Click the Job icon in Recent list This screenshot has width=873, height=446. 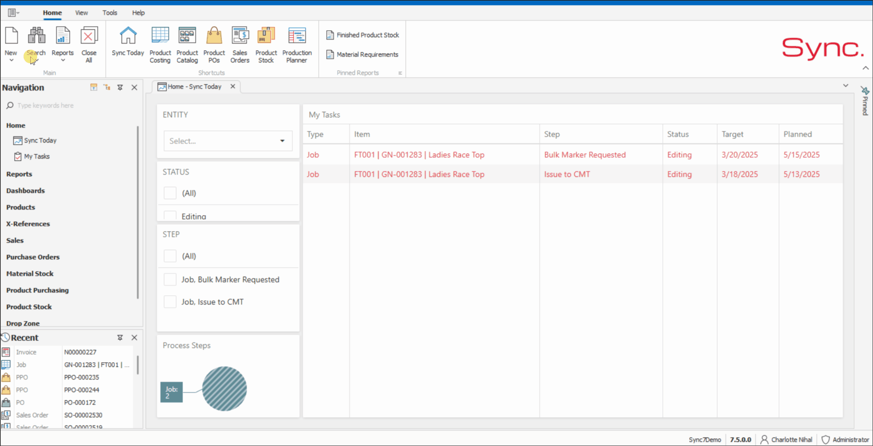point(6,364)
